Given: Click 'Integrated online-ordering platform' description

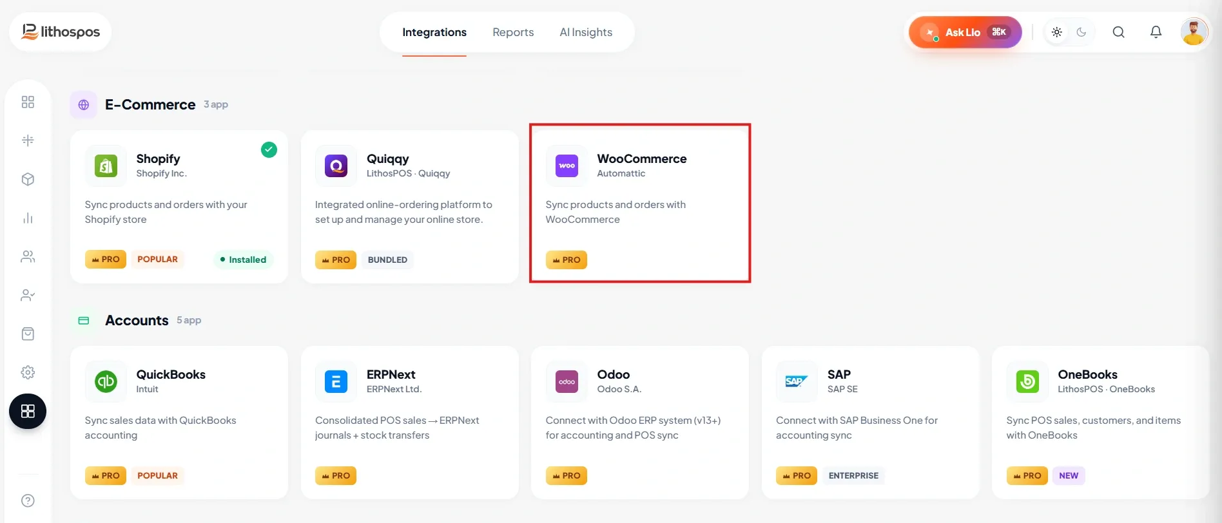Looking at the screenshot, I should point(403,212).
